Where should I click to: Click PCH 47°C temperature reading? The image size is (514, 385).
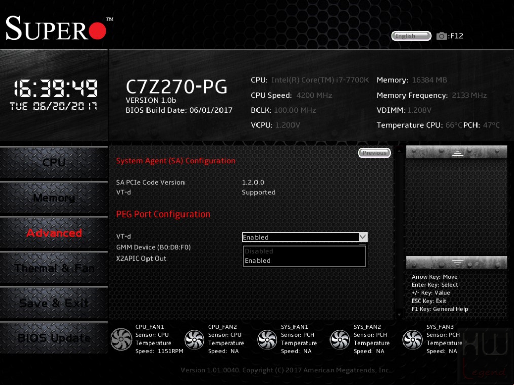[491, 125]
